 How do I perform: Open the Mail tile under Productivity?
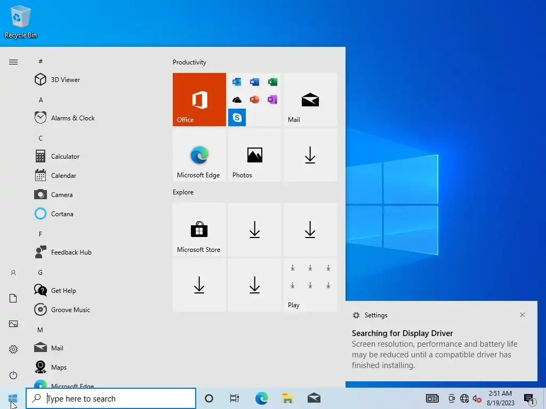(x=310, y=100)
